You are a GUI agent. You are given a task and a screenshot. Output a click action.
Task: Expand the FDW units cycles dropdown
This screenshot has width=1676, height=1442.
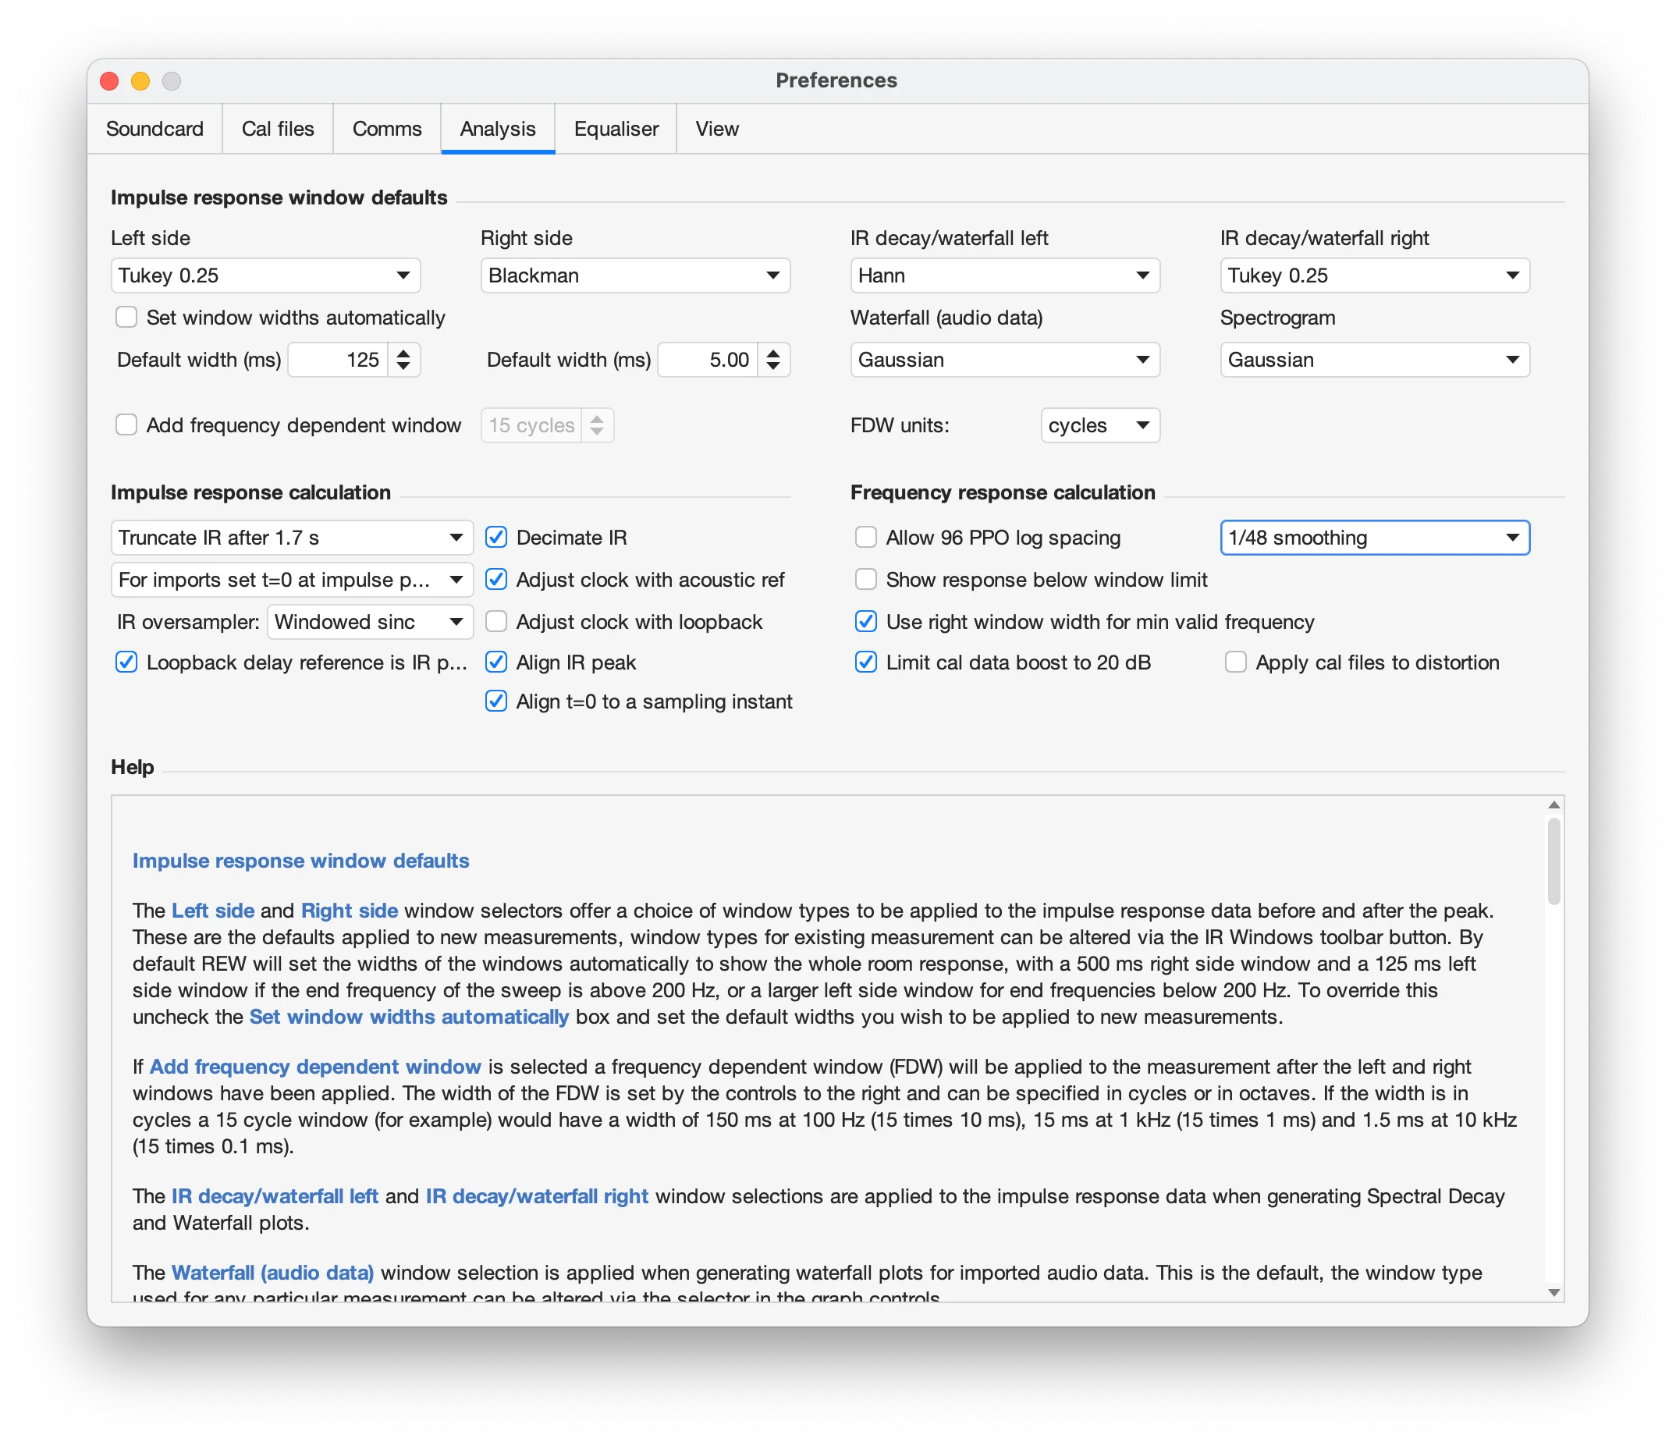coord(1099,425)
